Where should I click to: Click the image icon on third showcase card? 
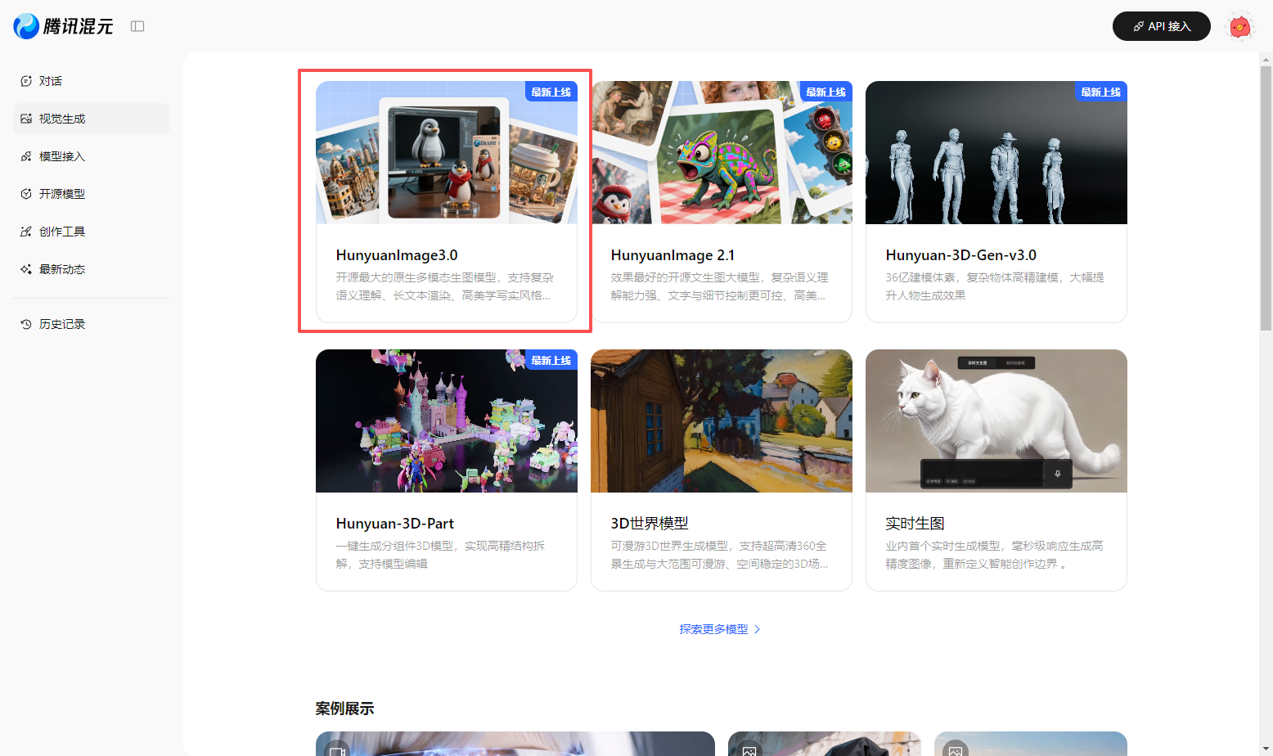[x=956, y=749]
